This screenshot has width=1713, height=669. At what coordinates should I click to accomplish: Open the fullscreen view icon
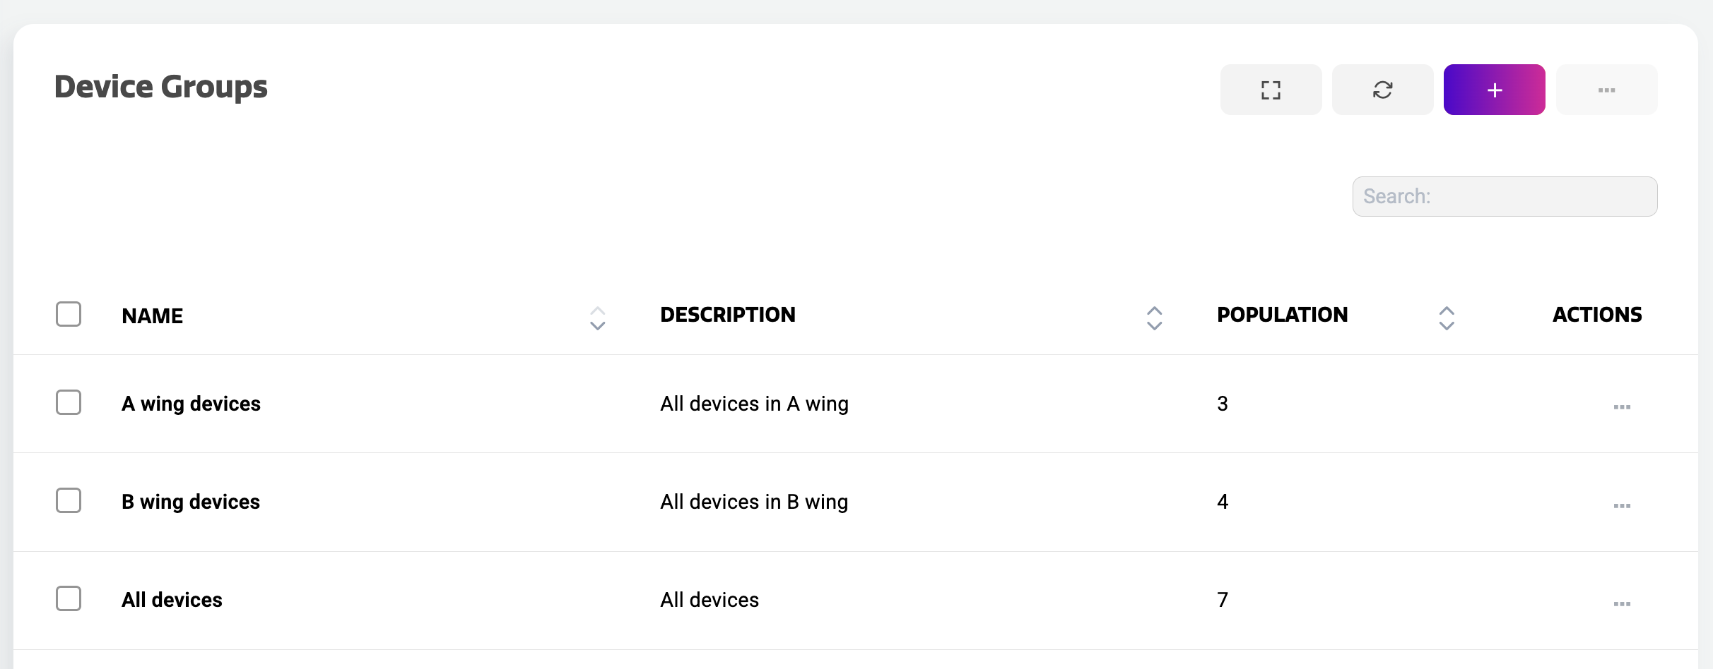(x=1270, y=90)
